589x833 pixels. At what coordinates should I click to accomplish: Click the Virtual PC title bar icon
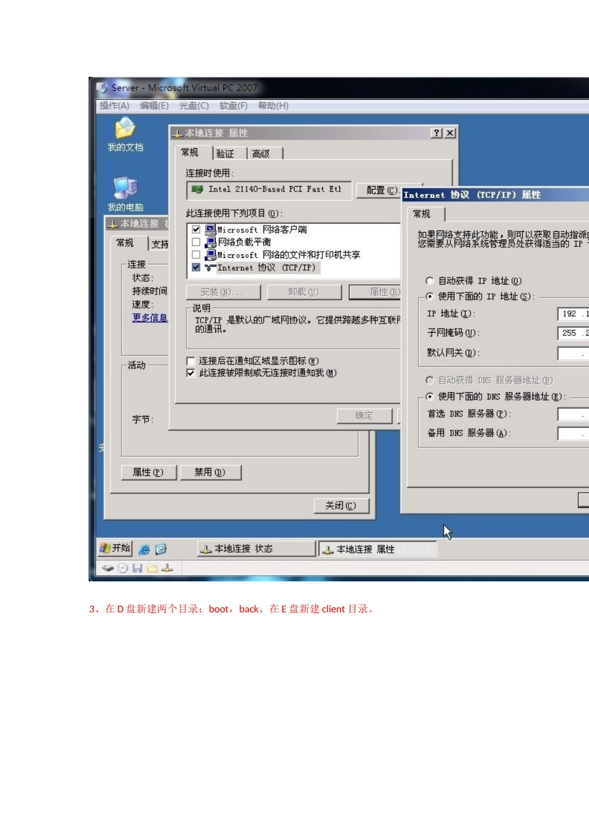tap(102, 87)
